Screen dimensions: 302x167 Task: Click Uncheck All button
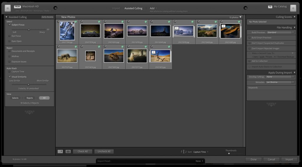104,151
